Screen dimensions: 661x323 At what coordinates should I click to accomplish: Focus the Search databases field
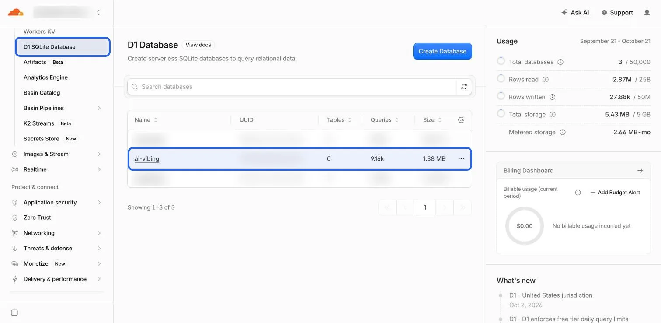click(x=292, y=87)
